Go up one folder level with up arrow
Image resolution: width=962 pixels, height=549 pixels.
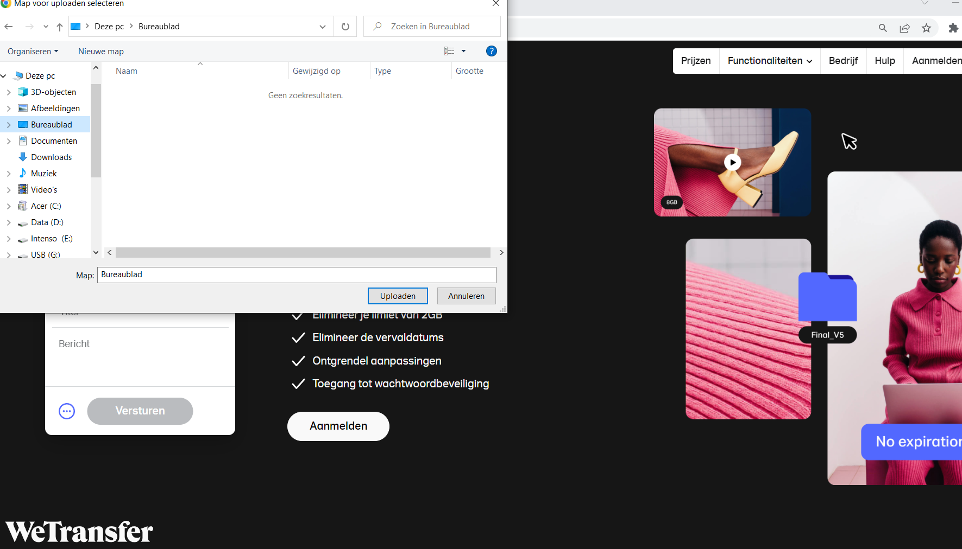point(60,27)
